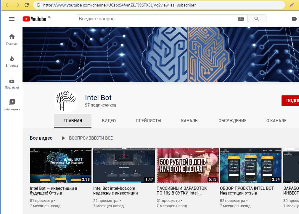Reload the page with refresh icon
The width and height of the screenshot is (299, 214).
coord(27,5)
